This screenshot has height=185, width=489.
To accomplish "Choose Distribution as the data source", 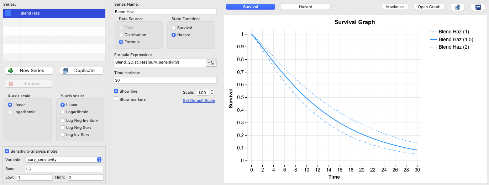I will [121, 35].
